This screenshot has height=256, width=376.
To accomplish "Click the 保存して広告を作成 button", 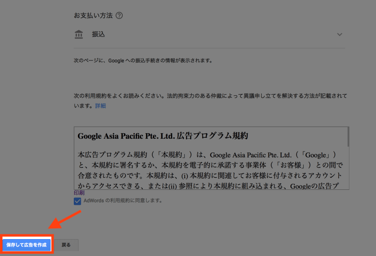I will click(x=27, y=245).
